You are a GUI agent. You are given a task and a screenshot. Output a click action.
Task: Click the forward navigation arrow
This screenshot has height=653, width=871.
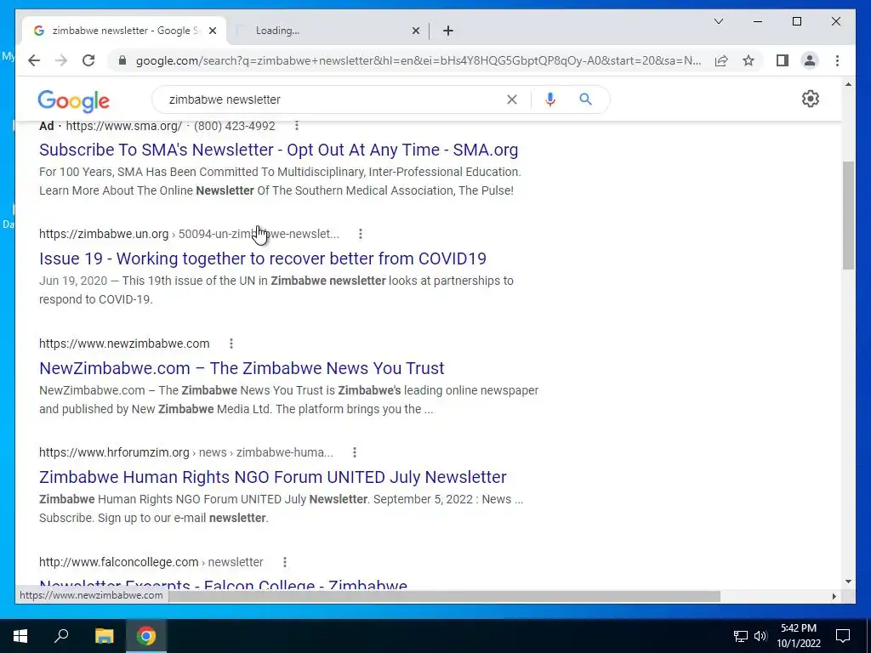[x=61, y=60]
